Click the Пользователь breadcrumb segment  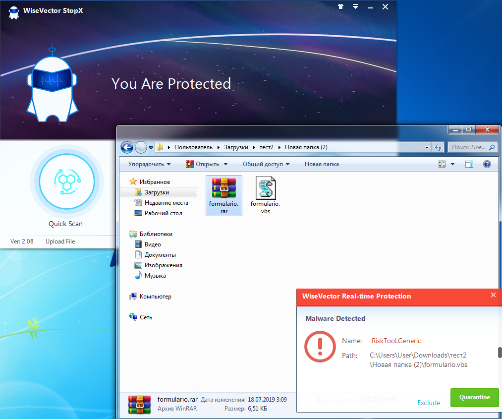[x=193, y=147]
